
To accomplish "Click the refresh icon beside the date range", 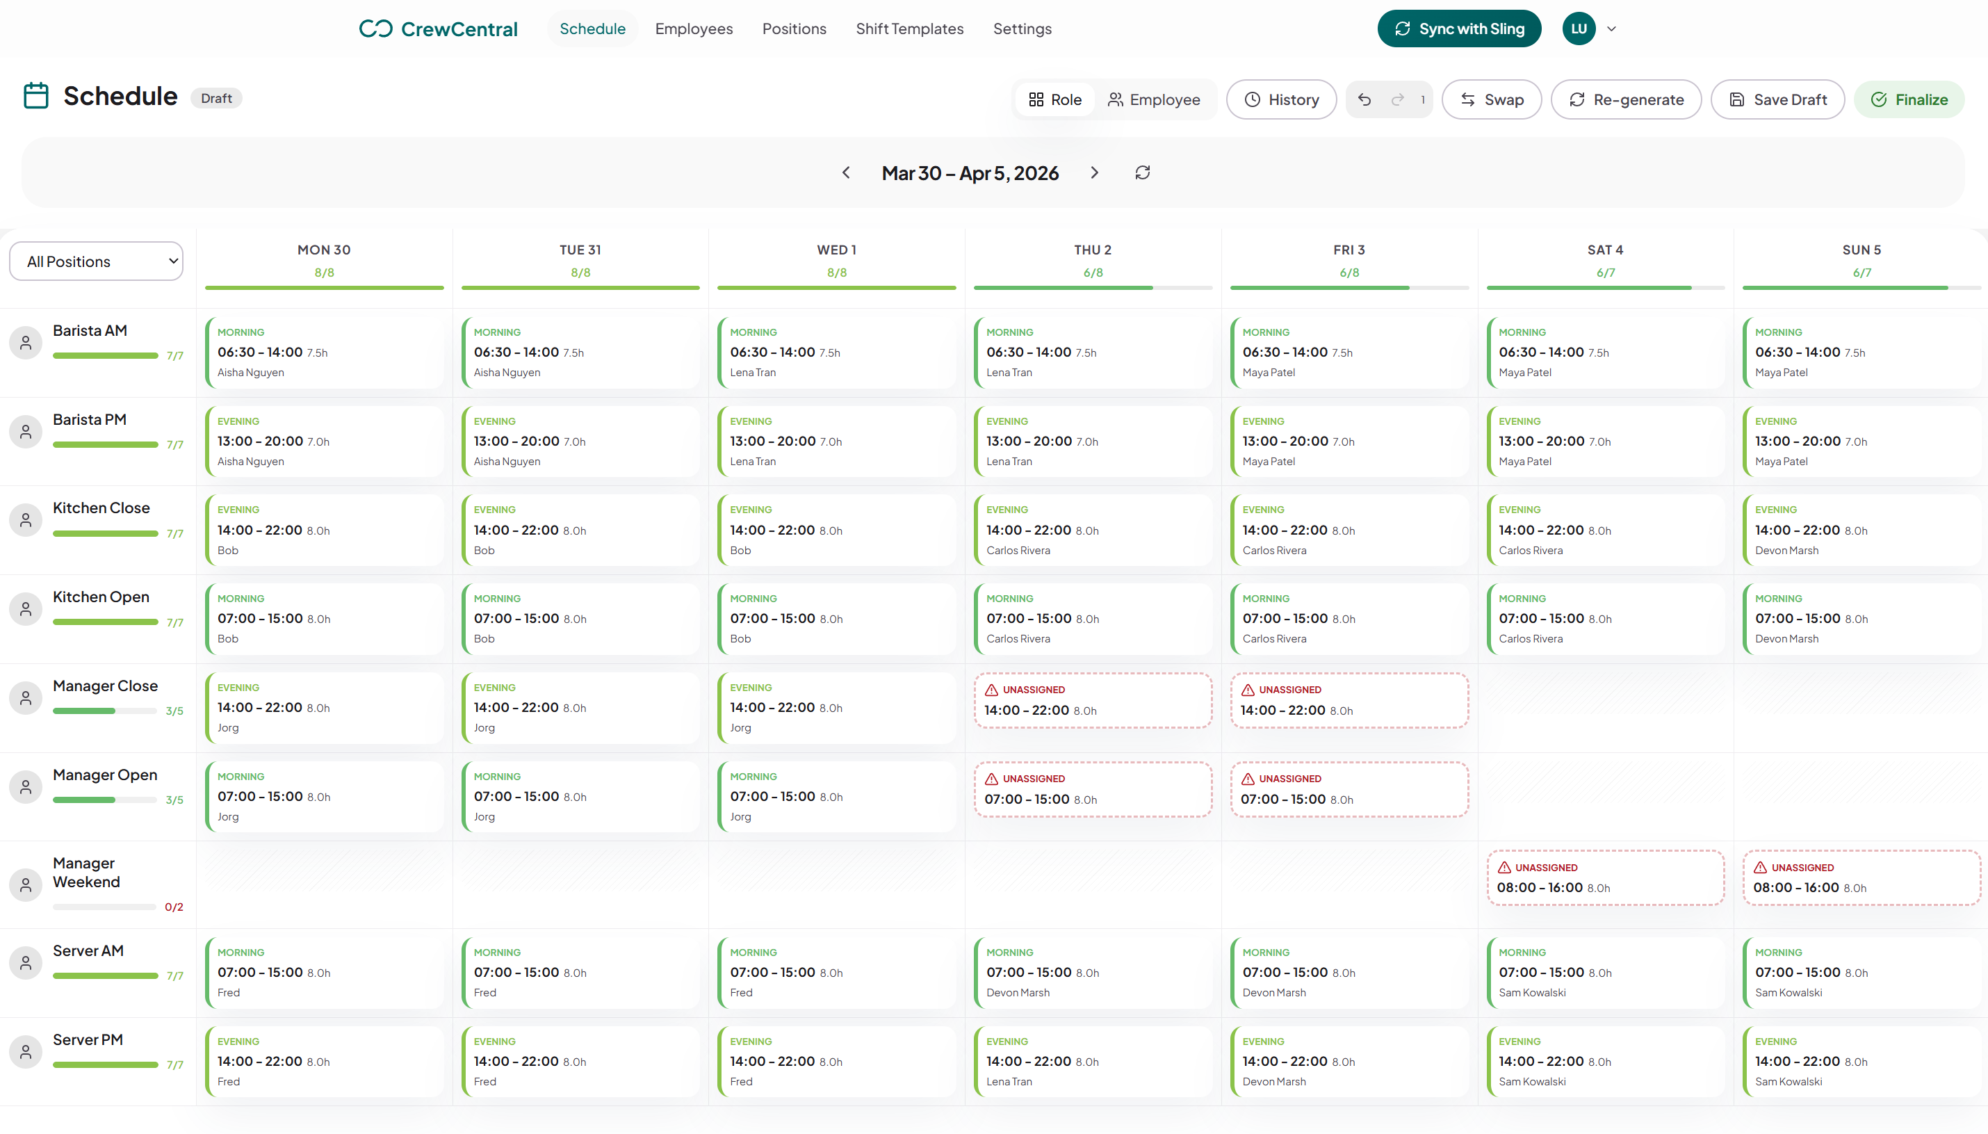I will 1143,172.
